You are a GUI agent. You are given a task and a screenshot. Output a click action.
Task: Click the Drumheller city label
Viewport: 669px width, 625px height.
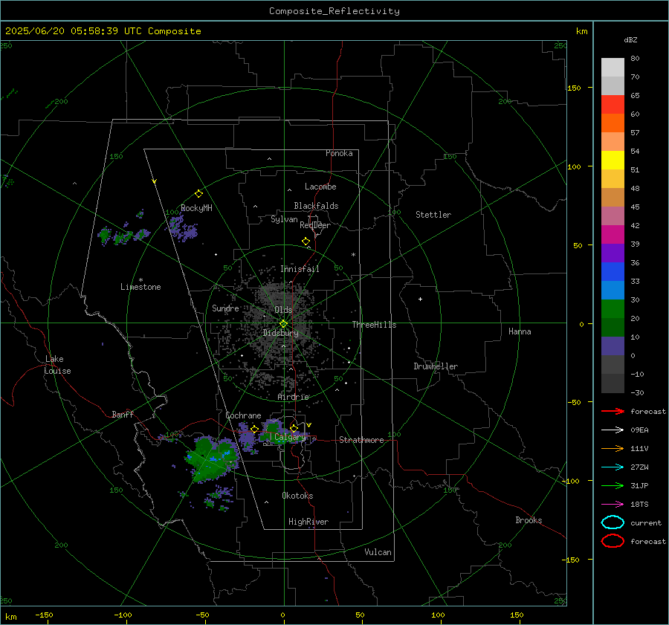pyautogui.click(x=436, y=366)
